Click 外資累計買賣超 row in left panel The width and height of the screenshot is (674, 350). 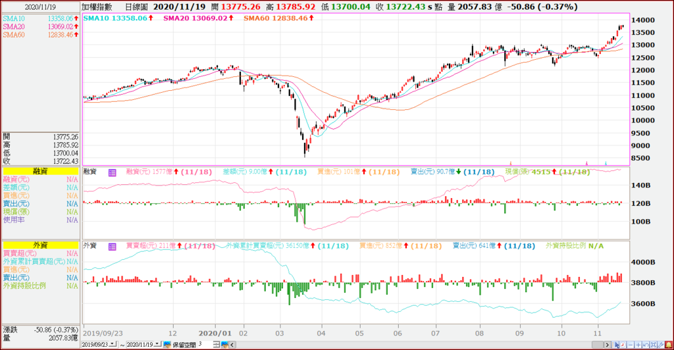click(x=40, y=262)
